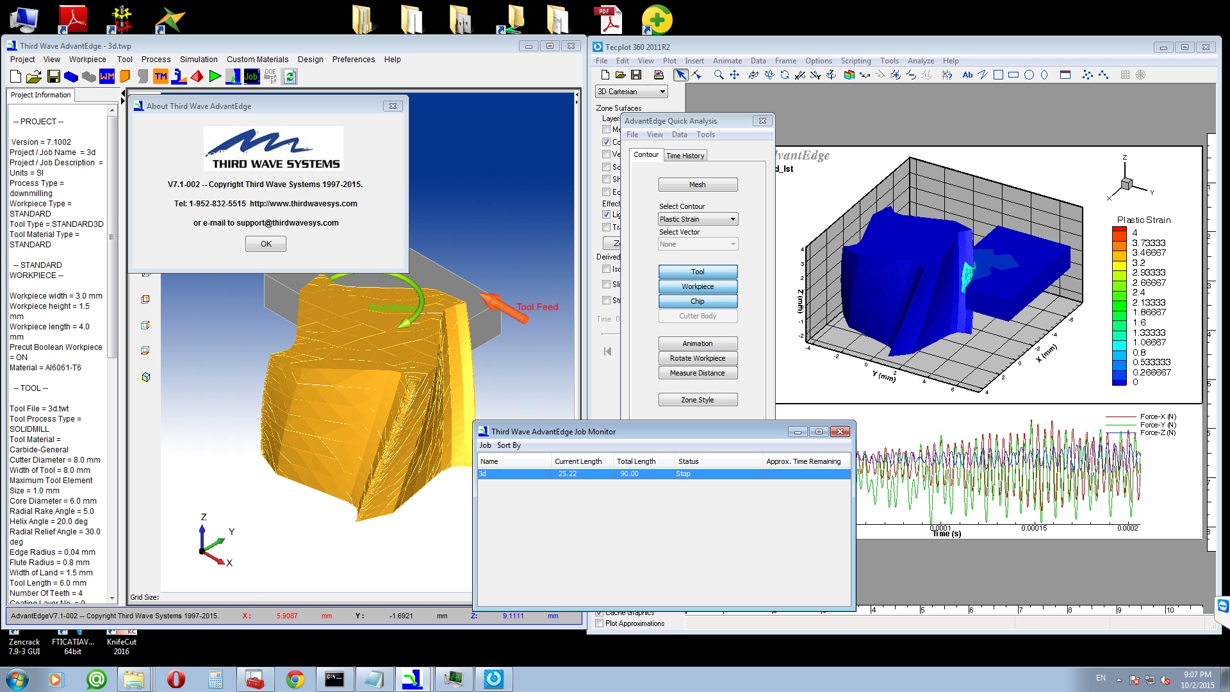Select the Workpiece view button
This screenshot has height=692, width=1230.
tap(696, 286)
